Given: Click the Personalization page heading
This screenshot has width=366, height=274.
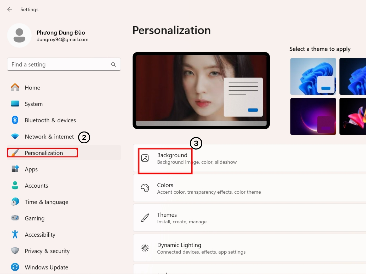Looking at the screenshot, I should pyautogui.click(x=171, y=30).
